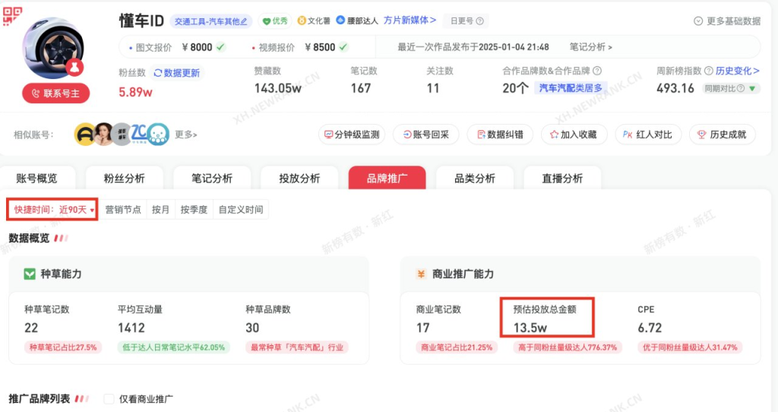This screenshot has width=778, height=412.
Task: Expand 更多基础数据
Action: click(727, 21)
